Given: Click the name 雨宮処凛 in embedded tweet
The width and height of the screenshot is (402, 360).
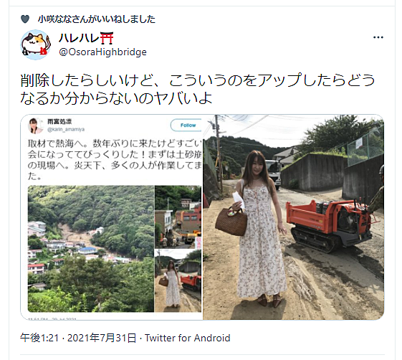Looking at the screenshot, I should (x=59, y=122).
